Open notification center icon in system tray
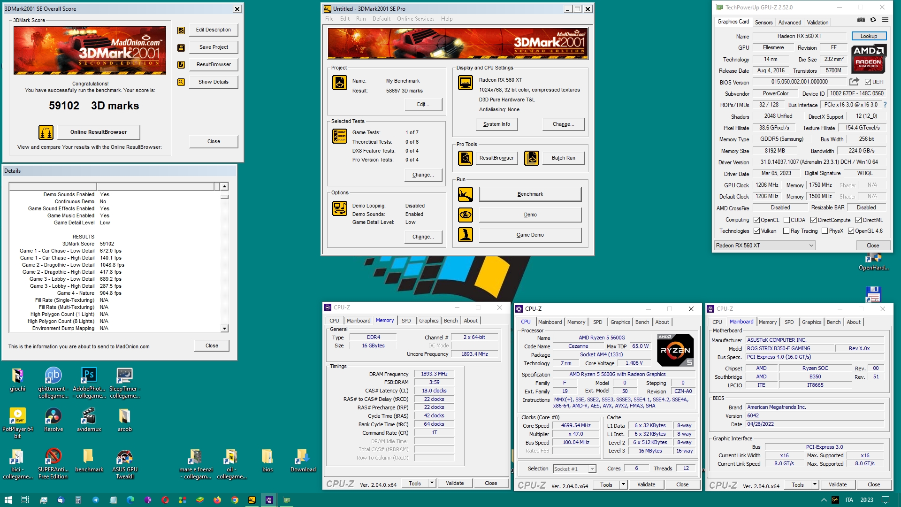 [886, 500]
